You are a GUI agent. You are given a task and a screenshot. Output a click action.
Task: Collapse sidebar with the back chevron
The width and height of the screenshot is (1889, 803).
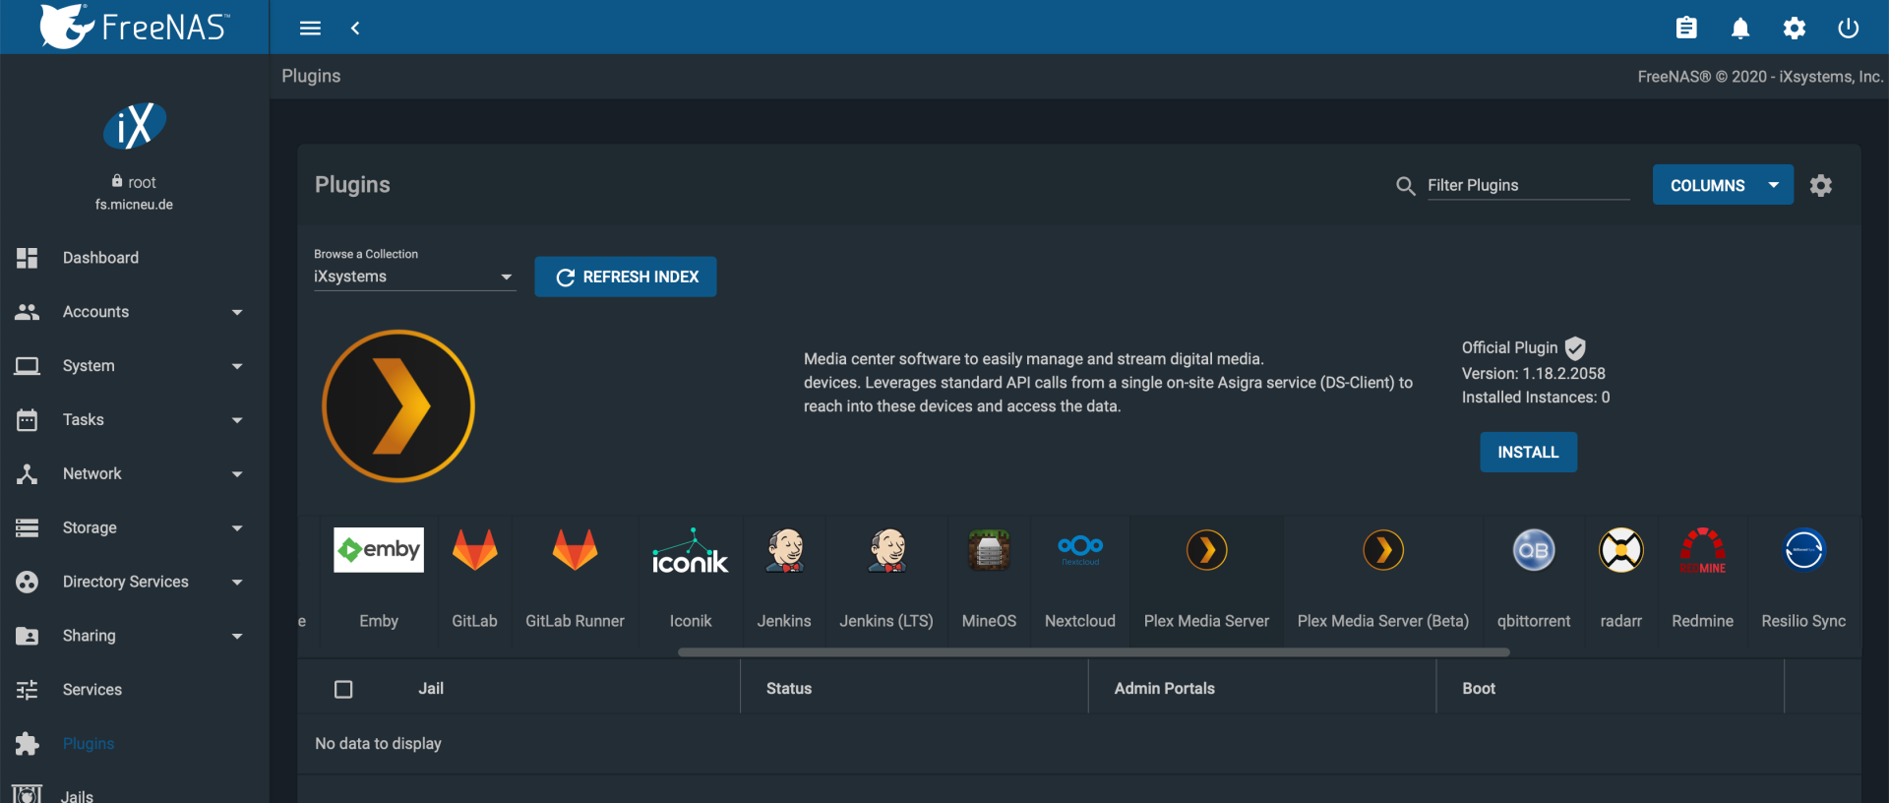(x=355, y=28)
